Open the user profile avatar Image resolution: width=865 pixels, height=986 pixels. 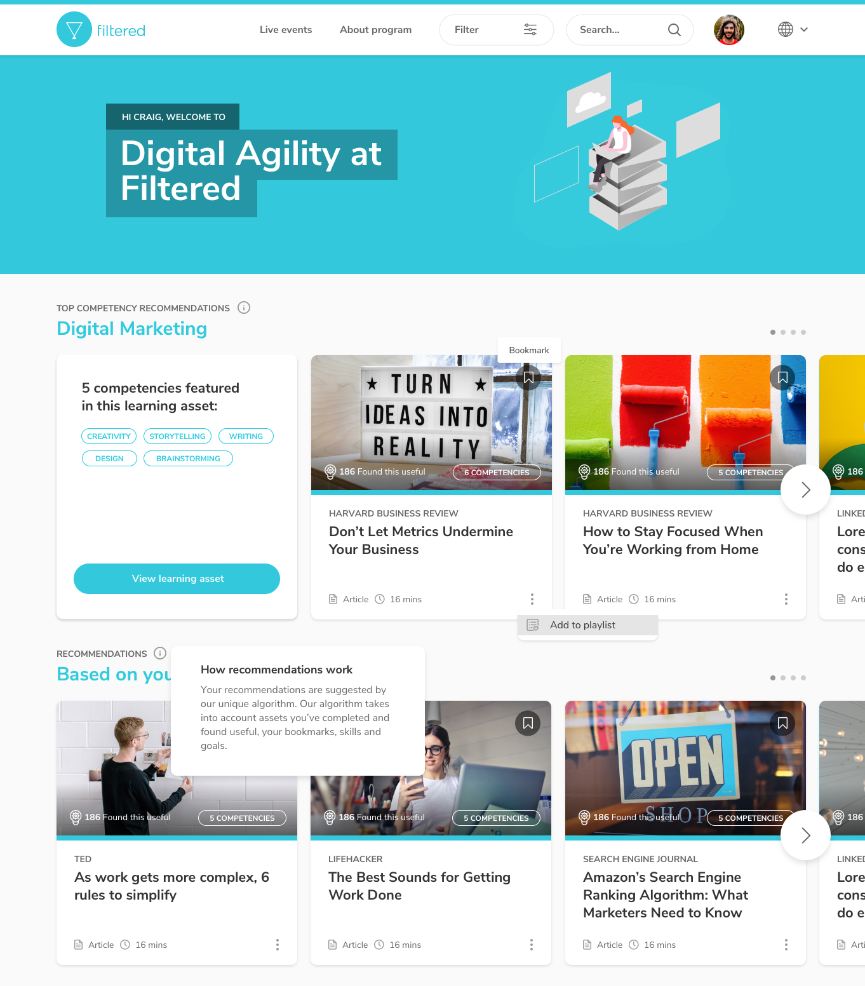pos(729,30)
